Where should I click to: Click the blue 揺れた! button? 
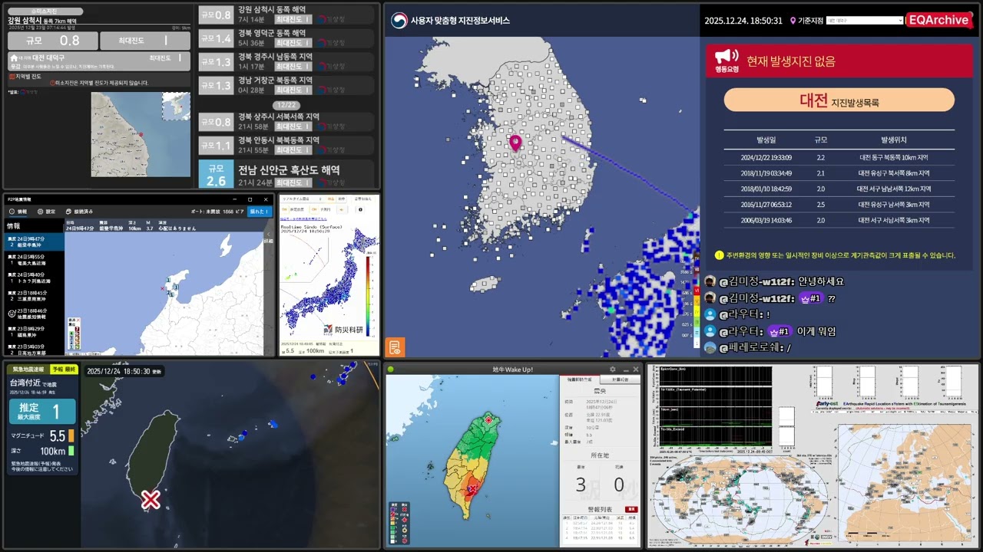pos(260,211)
